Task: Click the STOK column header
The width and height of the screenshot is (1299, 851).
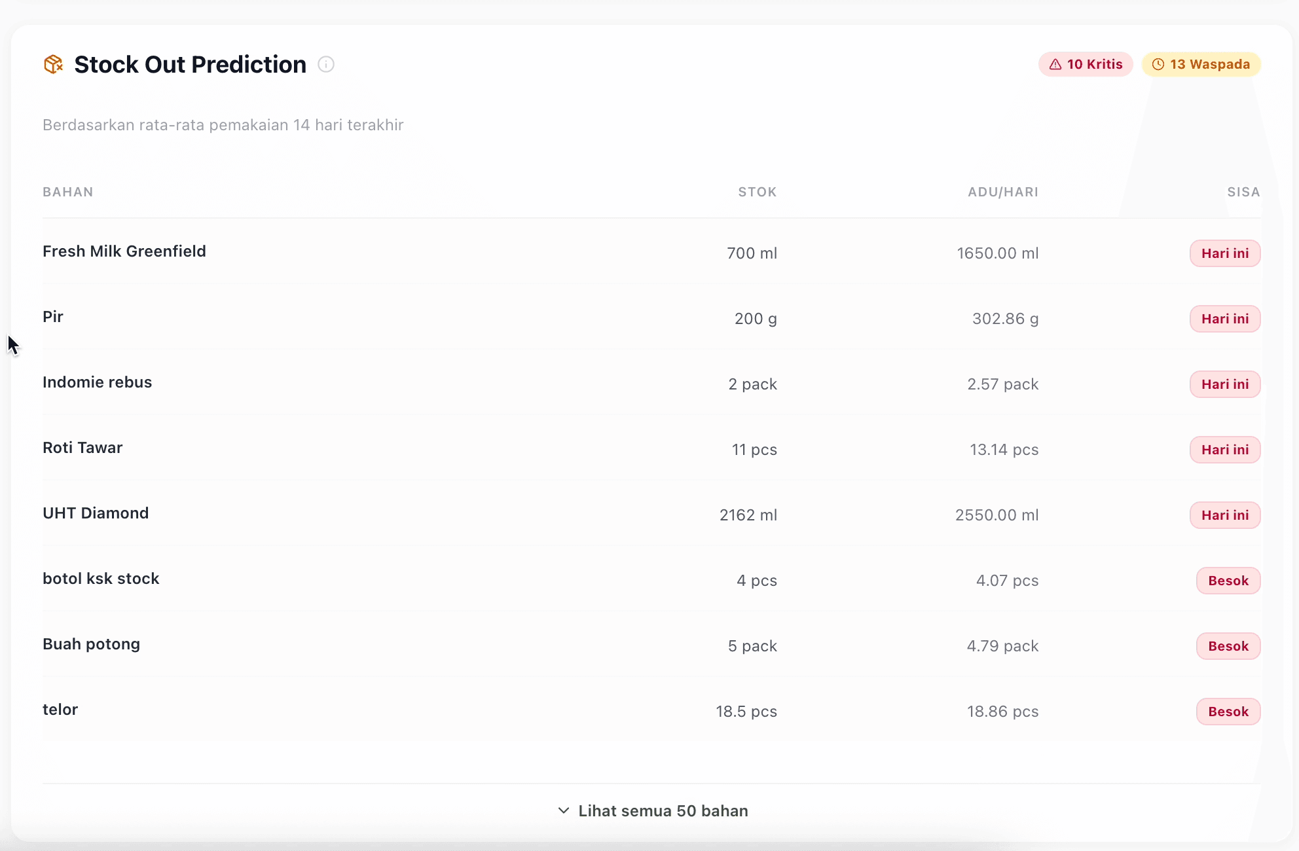Action: coord(758,192)
